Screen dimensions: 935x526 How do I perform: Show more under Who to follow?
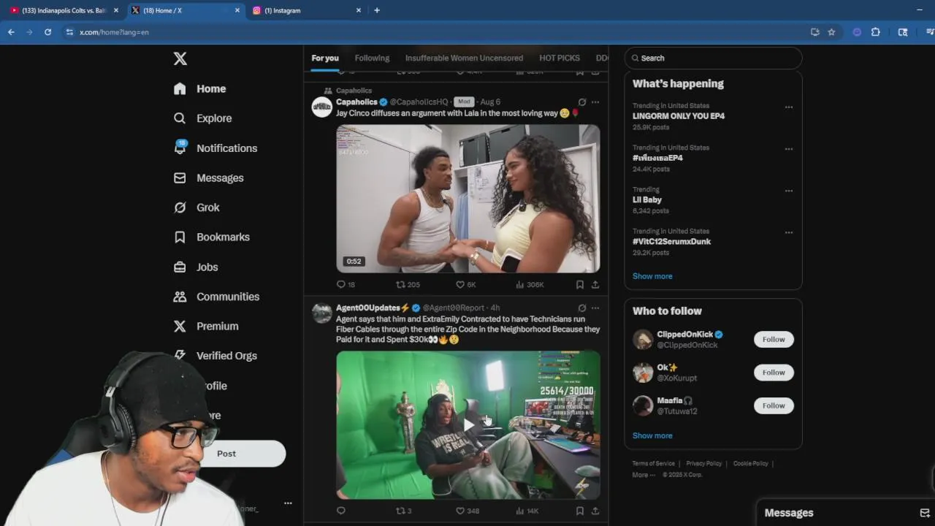[x=652, y=435]
